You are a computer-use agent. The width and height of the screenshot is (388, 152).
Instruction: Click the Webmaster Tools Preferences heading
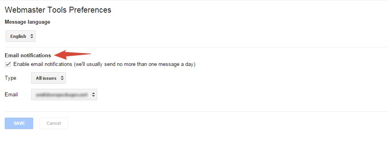tap(58, 10)
